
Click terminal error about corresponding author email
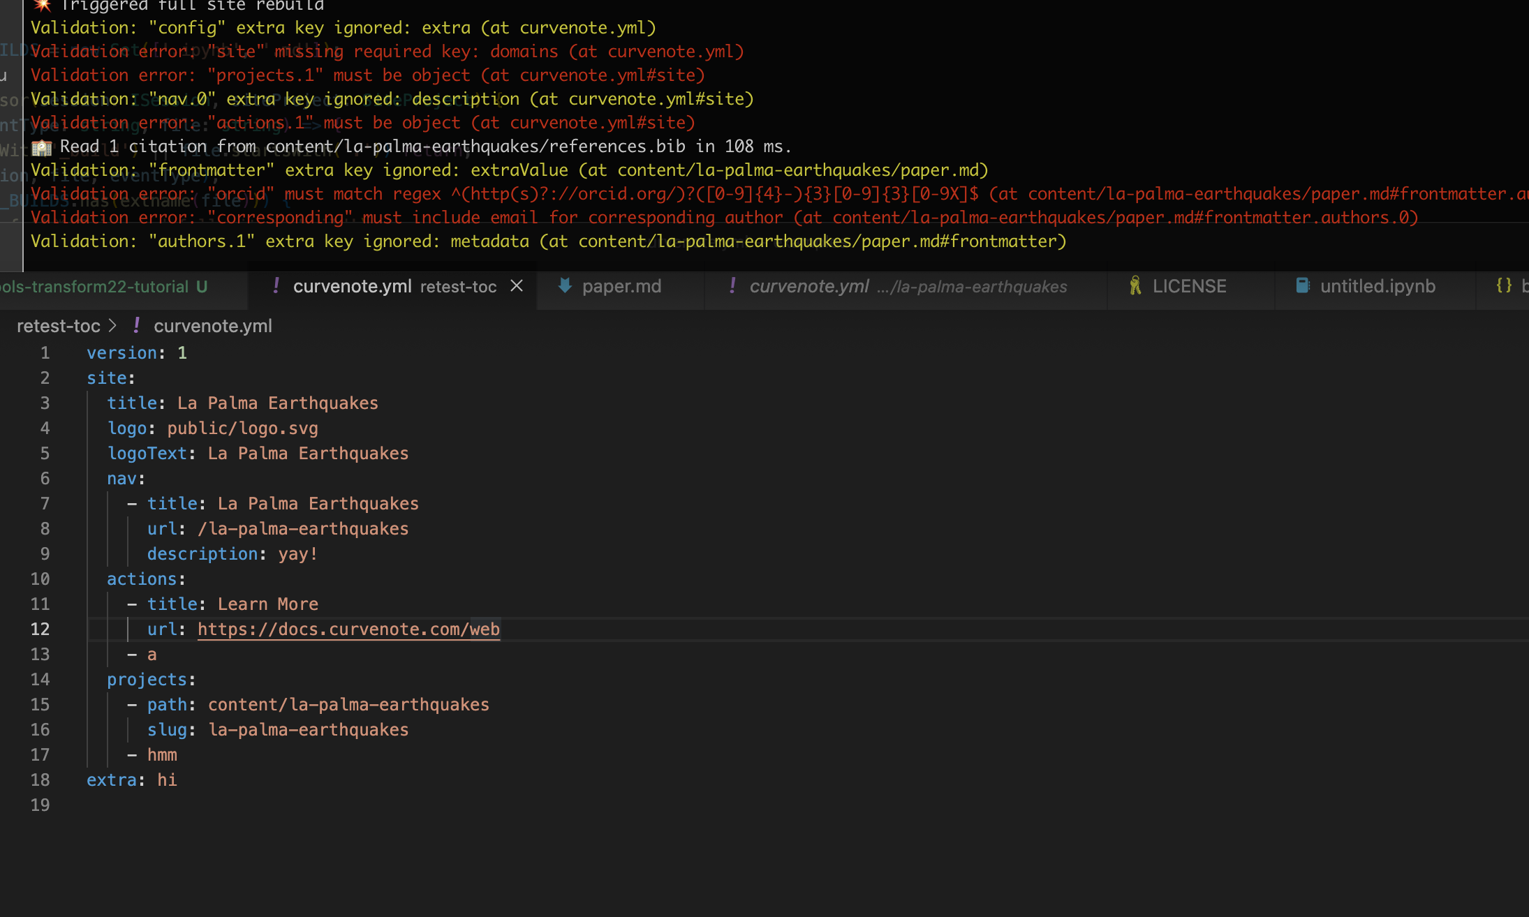pos(725,218)
